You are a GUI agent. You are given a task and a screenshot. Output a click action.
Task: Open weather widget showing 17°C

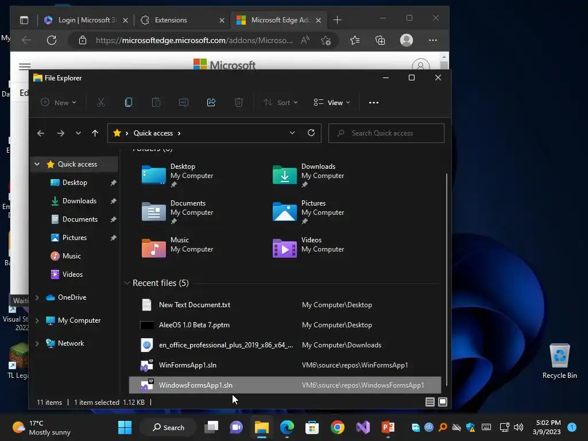coord(41,427)
